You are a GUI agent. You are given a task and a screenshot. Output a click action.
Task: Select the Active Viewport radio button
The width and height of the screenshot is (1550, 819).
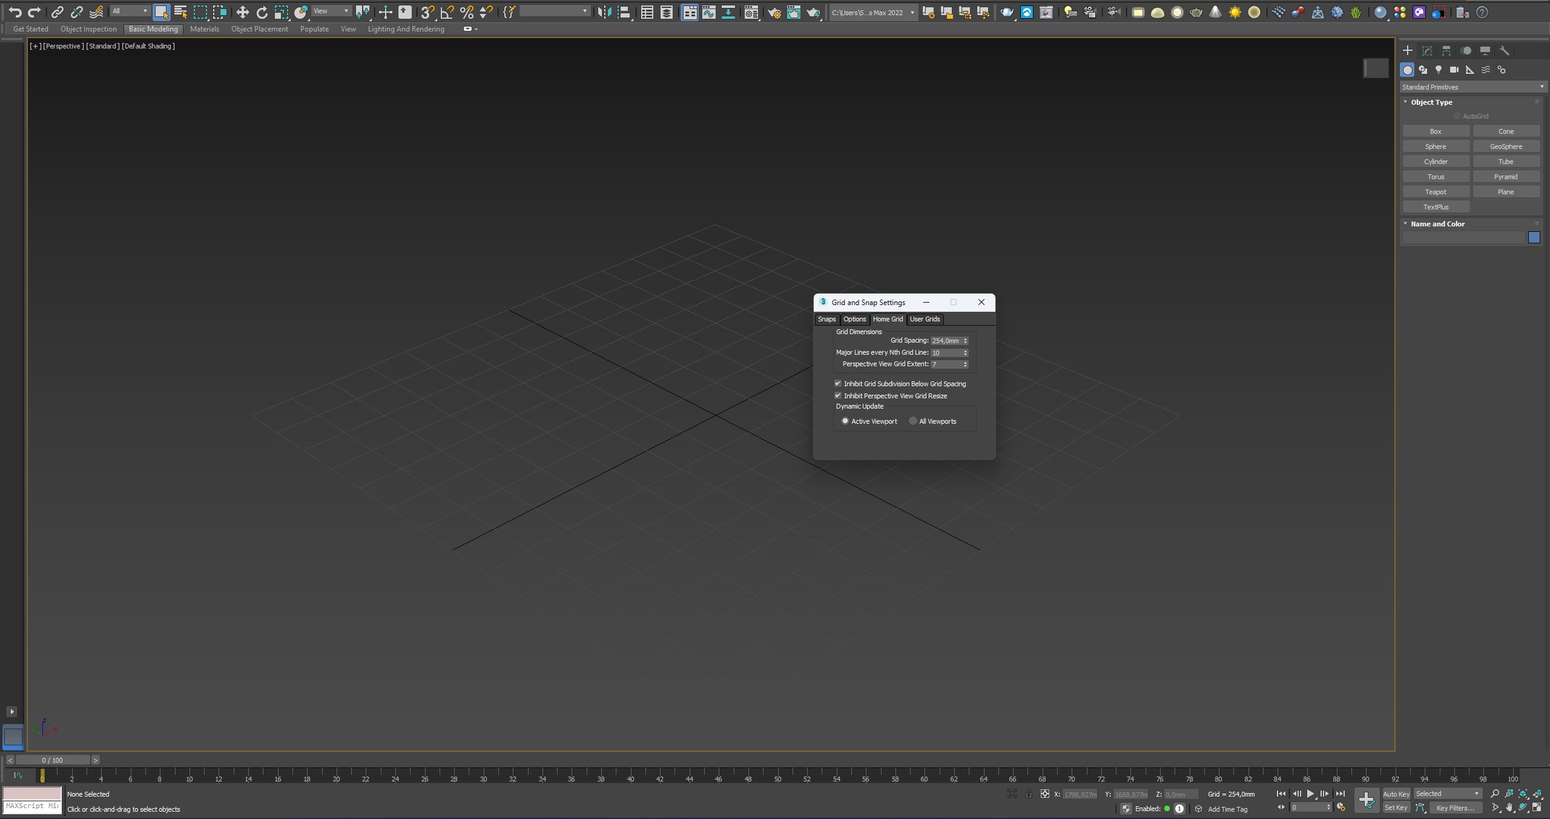(845, 421)
